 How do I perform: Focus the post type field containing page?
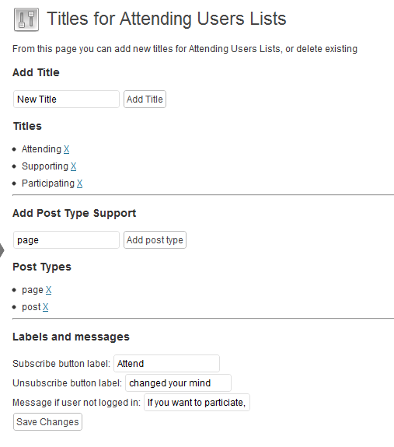pos(66,240)
